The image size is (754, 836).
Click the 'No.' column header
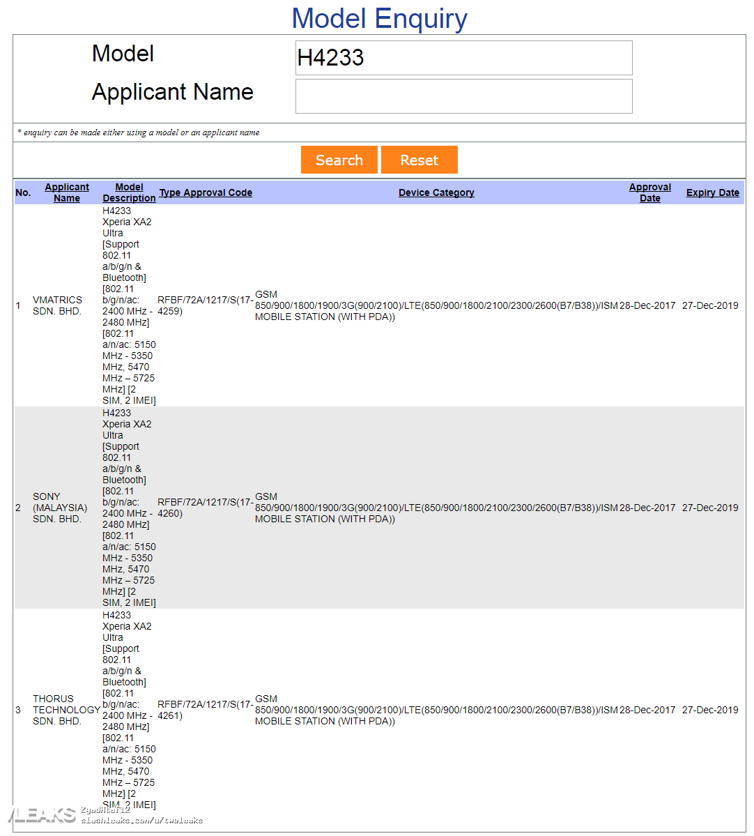[x=23, y=192]
